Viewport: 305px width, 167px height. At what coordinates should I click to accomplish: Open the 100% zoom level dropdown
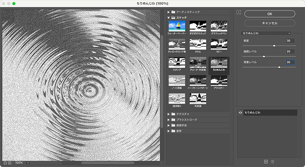(x=28, y=163)
